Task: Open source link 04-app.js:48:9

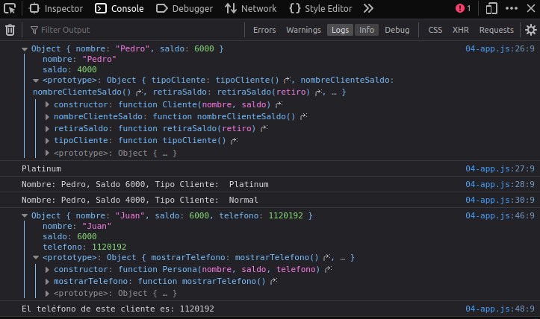Action: 500,309
